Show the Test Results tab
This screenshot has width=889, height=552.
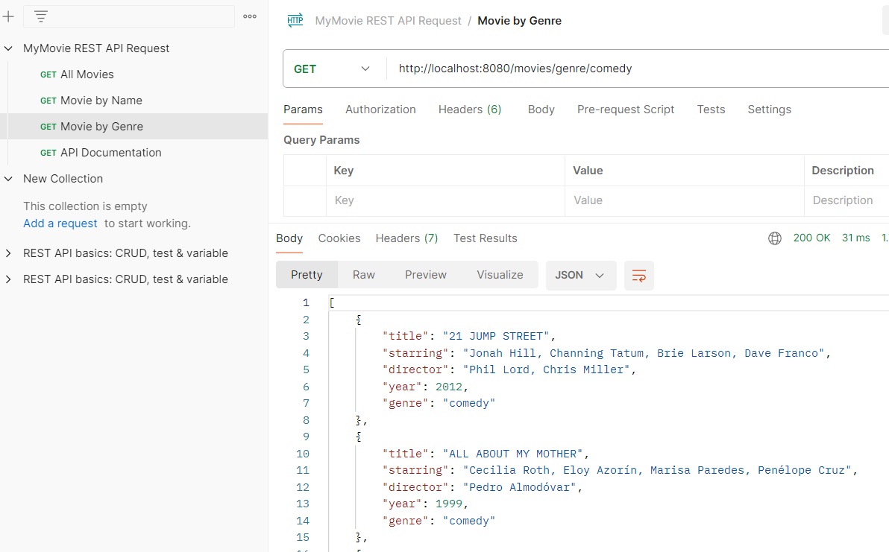tap(486, 239)
